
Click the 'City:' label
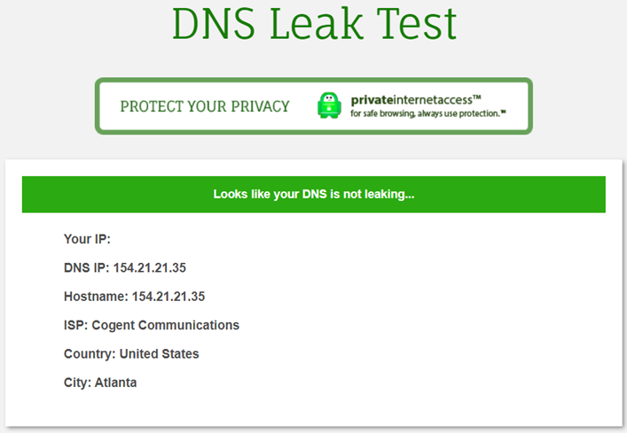click(x=77, y=383)
